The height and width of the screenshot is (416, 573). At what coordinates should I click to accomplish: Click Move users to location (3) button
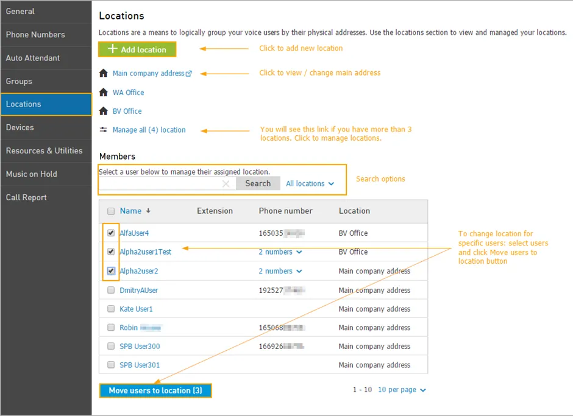click(155, 390)
